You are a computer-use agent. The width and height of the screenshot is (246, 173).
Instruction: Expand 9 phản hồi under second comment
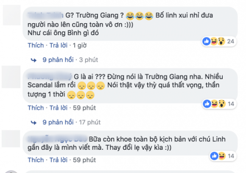[58, 122]
